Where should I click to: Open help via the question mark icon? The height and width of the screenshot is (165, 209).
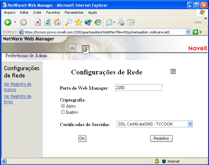click(x=173, y=71)
